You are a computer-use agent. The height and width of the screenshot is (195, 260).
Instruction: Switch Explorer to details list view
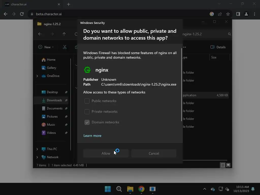223,165
